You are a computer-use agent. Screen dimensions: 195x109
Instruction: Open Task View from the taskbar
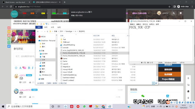(59, 106)
